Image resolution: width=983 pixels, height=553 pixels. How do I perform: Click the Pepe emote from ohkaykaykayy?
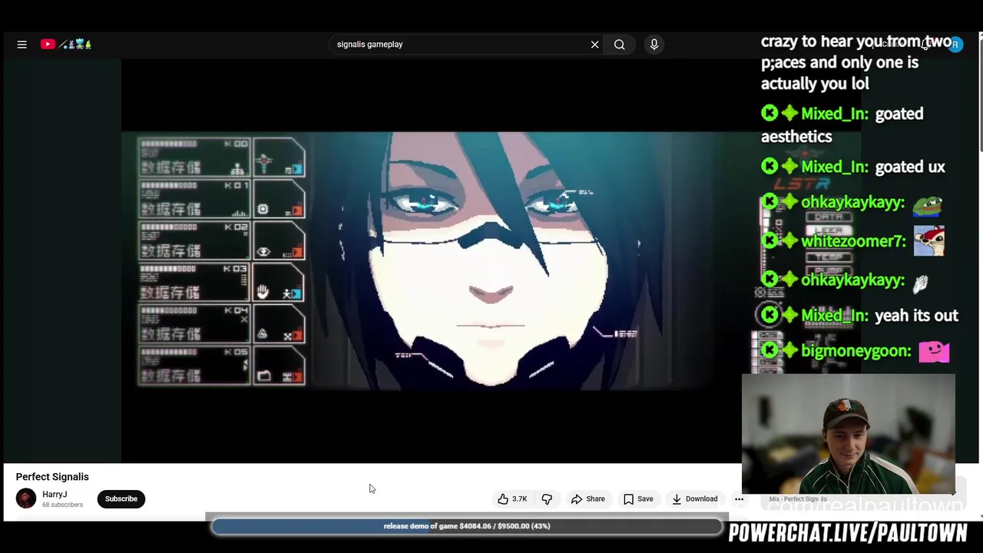point(927,205)
